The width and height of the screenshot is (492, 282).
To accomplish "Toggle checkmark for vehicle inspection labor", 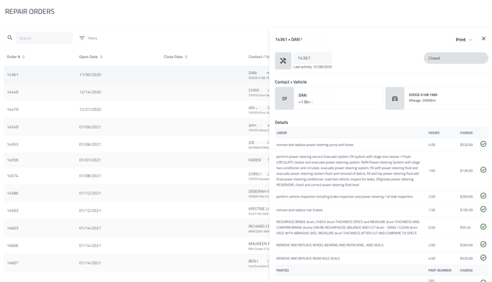I will coord(483,196).
